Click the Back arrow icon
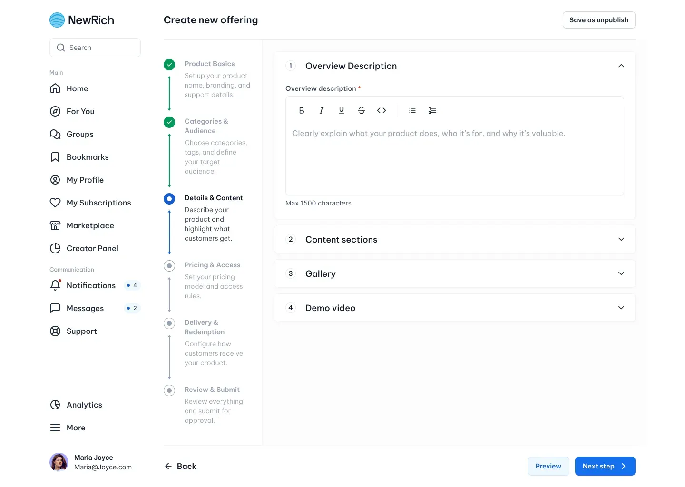Image resolution: width=685 pixels, height=487 pixels. [168, 466]
